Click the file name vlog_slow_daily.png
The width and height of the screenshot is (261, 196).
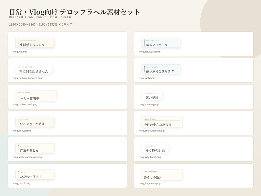coord(150,52)
